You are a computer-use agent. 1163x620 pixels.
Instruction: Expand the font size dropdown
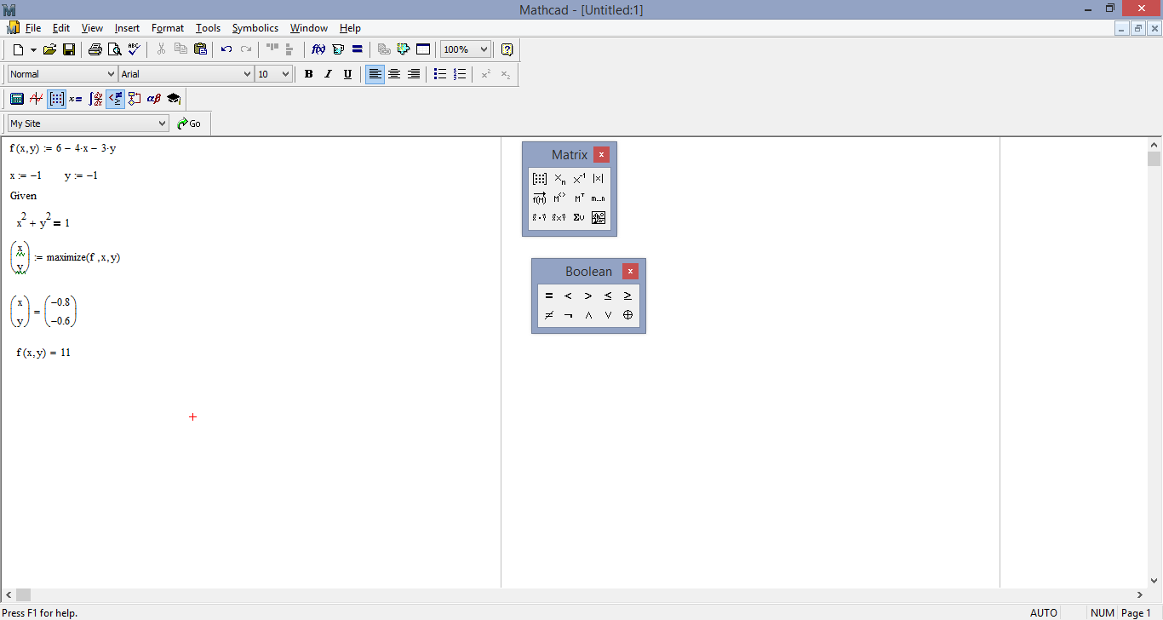pyautogui.click(x=285, y=74)
